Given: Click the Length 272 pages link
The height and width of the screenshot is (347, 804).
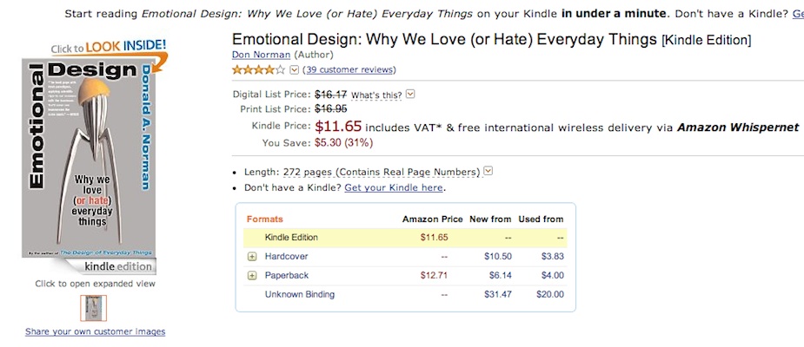Looking at the screenshot, I should click(362, 172).
